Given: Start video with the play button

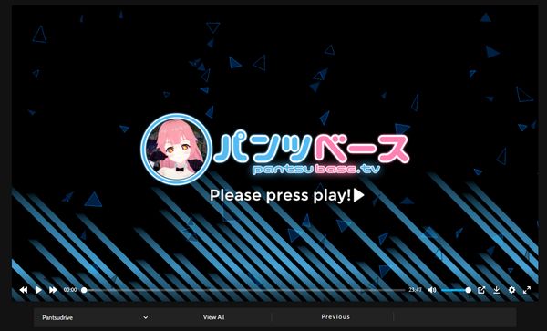Looking at the screenshot, I should [x=38, y=290].
